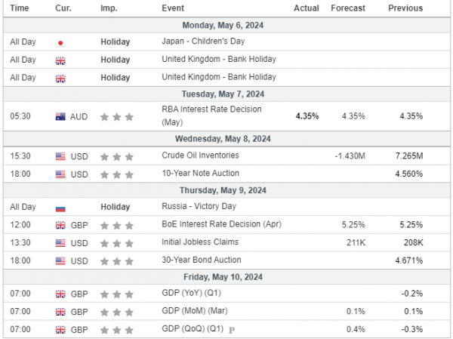Image resolution: width=453 pixels, height=339 pixels.
Task: Click the importance stars for 10-Year Note Auction
Action: tap(117, 175)
